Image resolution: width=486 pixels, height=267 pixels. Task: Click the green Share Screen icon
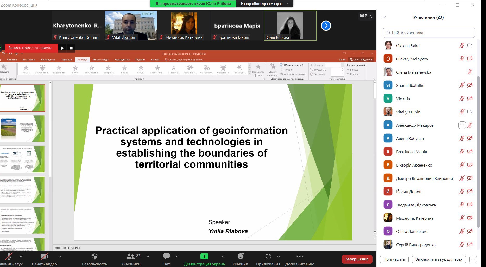(x=204, y=256)
